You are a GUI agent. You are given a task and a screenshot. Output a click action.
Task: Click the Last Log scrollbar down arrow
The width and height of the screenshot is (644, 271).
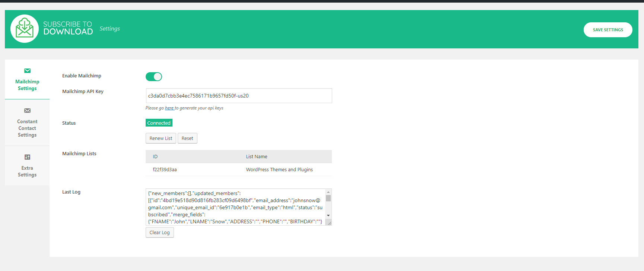[328, 216]
